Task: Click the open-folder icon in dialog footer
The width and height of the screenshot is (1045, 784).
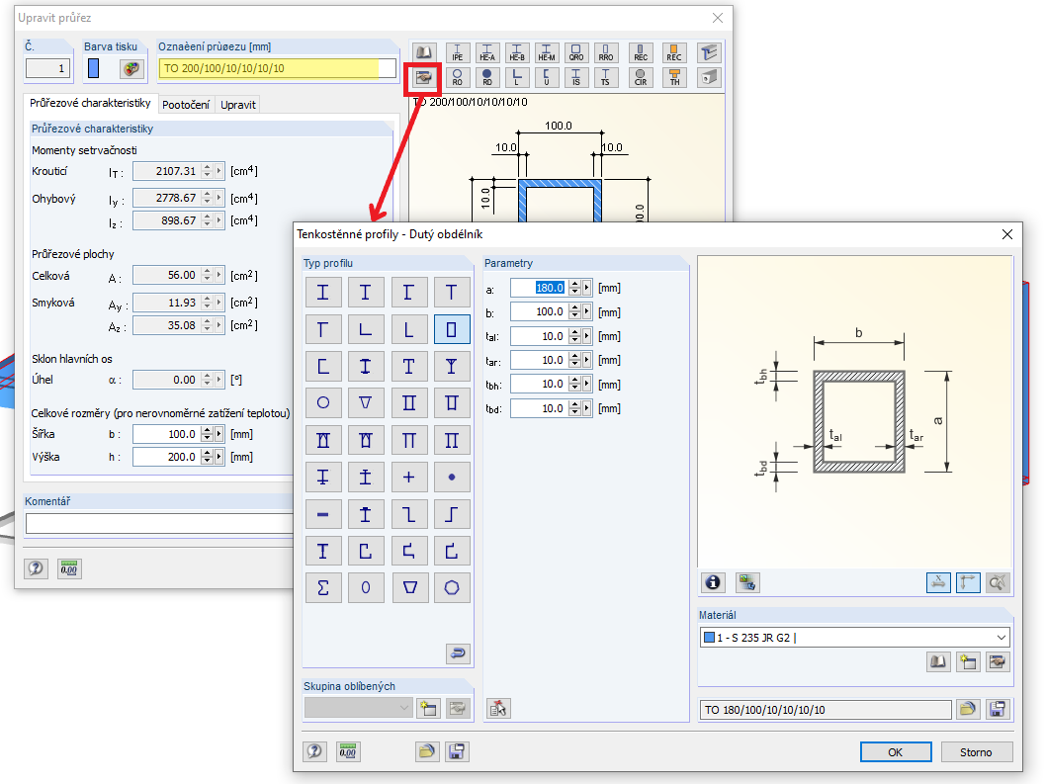Action: [x=427, y=751]
